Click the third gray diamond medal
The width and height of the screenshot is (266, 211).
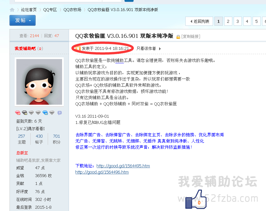click(31, 113)
